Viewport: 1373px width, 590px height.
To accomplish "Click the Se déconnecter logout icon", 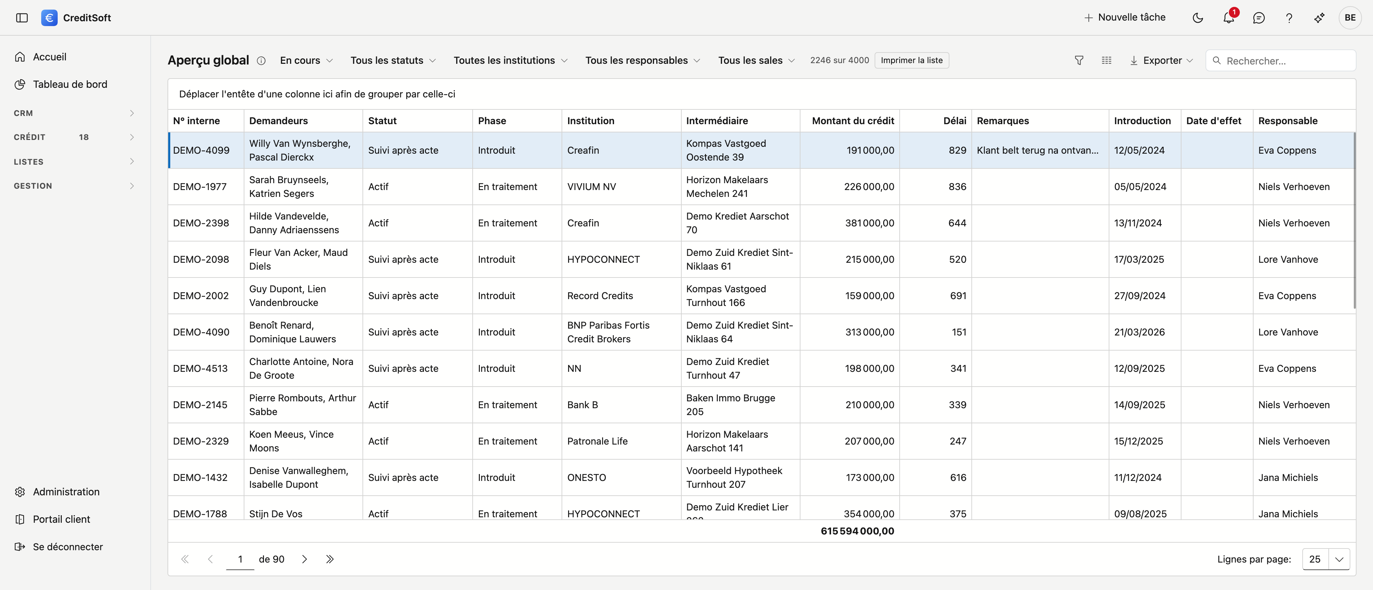I will pyautogui.click(x=20, y=547).
